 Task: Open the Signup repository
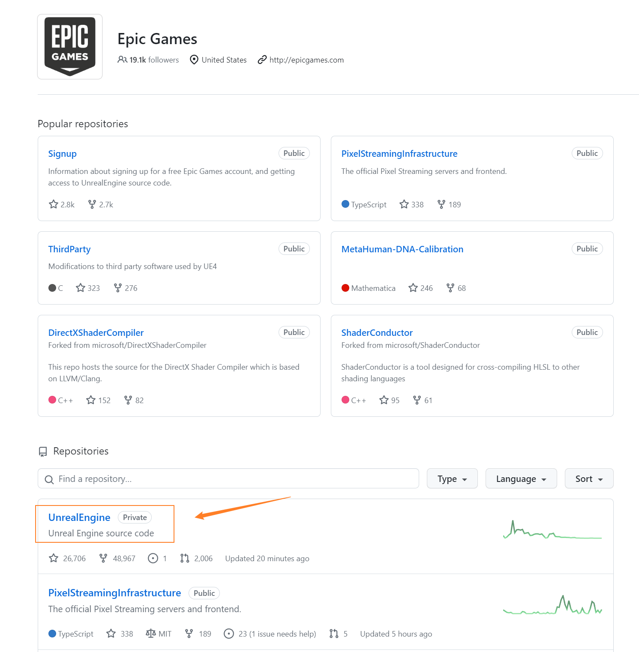(x=63, y=154)
